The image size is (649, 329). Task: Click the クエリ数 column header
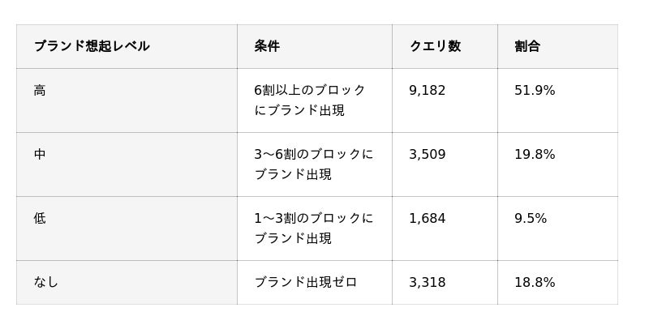(x=435, y=46)
